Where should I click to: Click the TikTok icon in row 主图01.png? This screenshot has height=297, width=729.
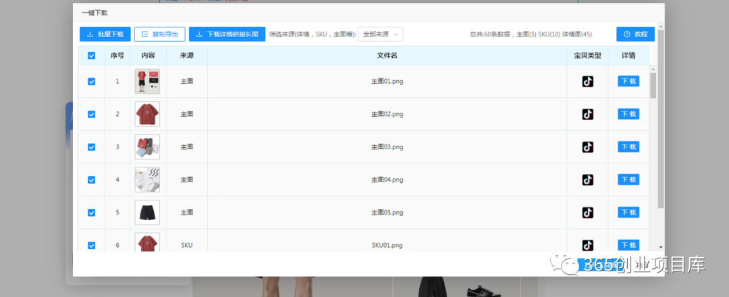point(588,82)
